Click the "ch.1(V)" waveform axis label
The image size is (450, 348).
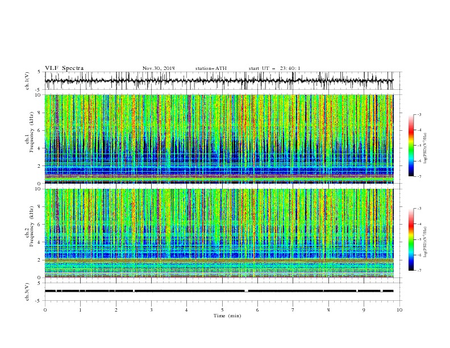(27, 81)
